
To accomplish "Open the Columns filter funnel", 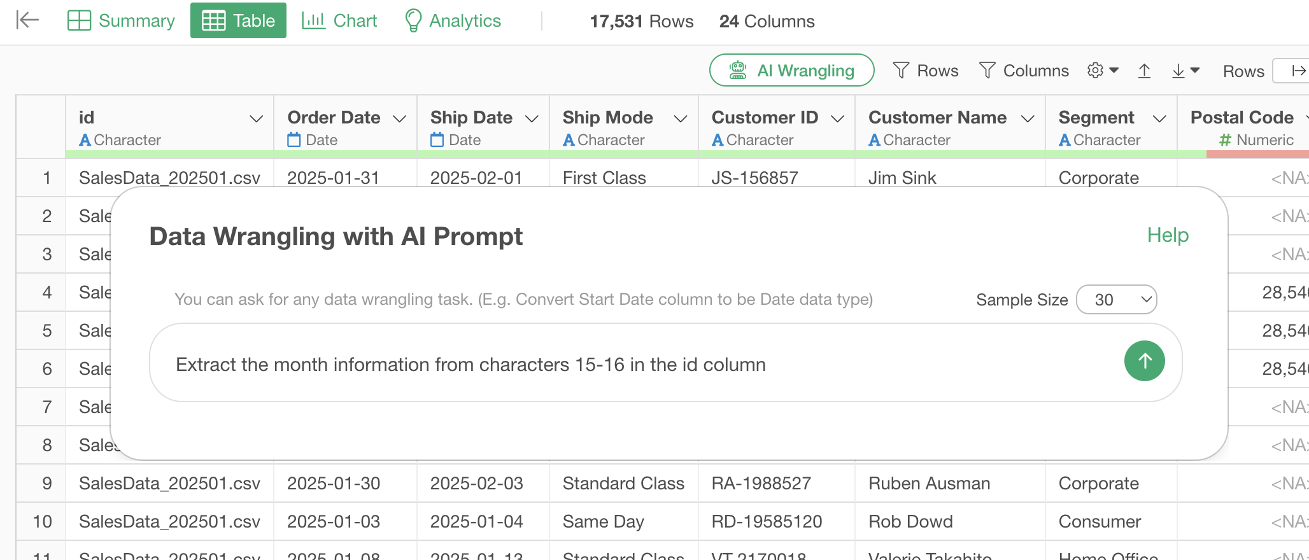I will click(x=1024, y=71).
